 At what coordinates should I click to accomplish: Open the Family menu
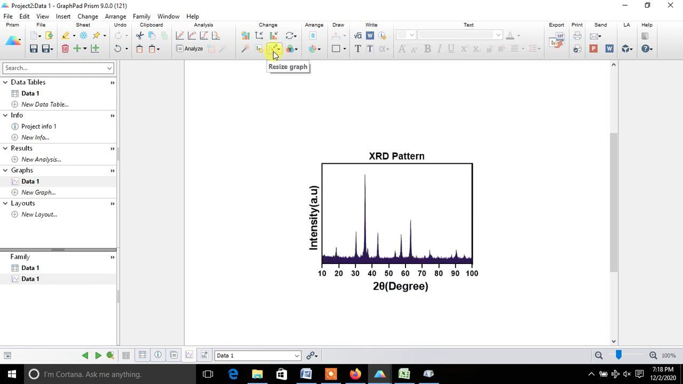point(141,17)
